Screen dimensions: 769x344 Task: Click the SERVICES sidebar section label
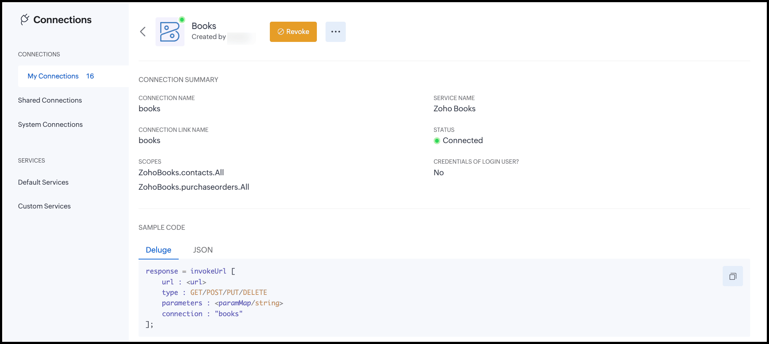click(x=31, y=161)
